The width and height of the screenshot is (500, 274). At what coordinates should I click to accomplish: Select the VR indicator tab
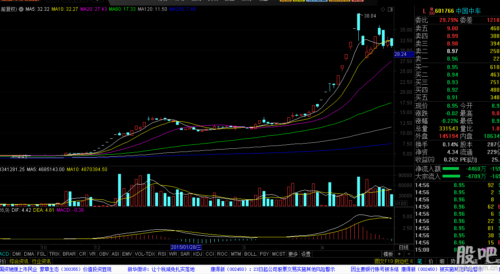[93, 254]
